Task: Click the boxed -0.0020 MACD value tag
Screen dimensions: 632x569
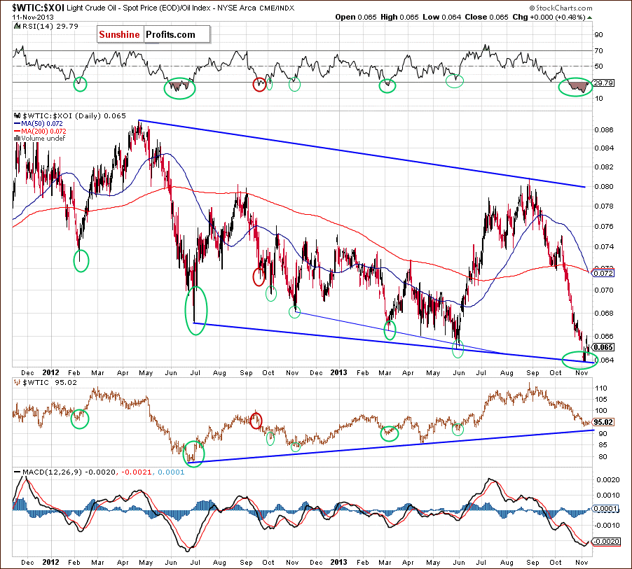Action: 605,542
